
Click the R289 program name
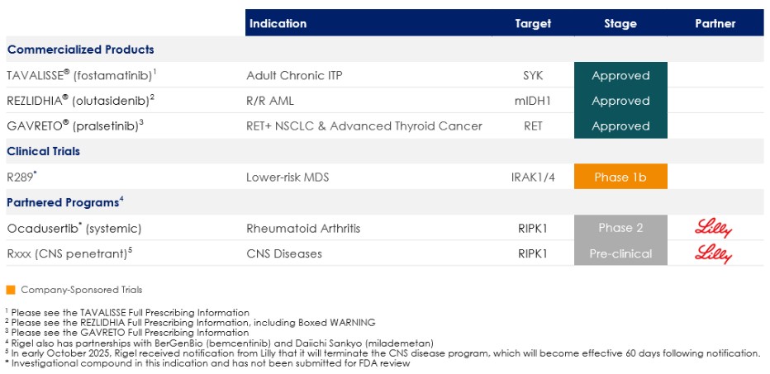(x=21, y=178)
